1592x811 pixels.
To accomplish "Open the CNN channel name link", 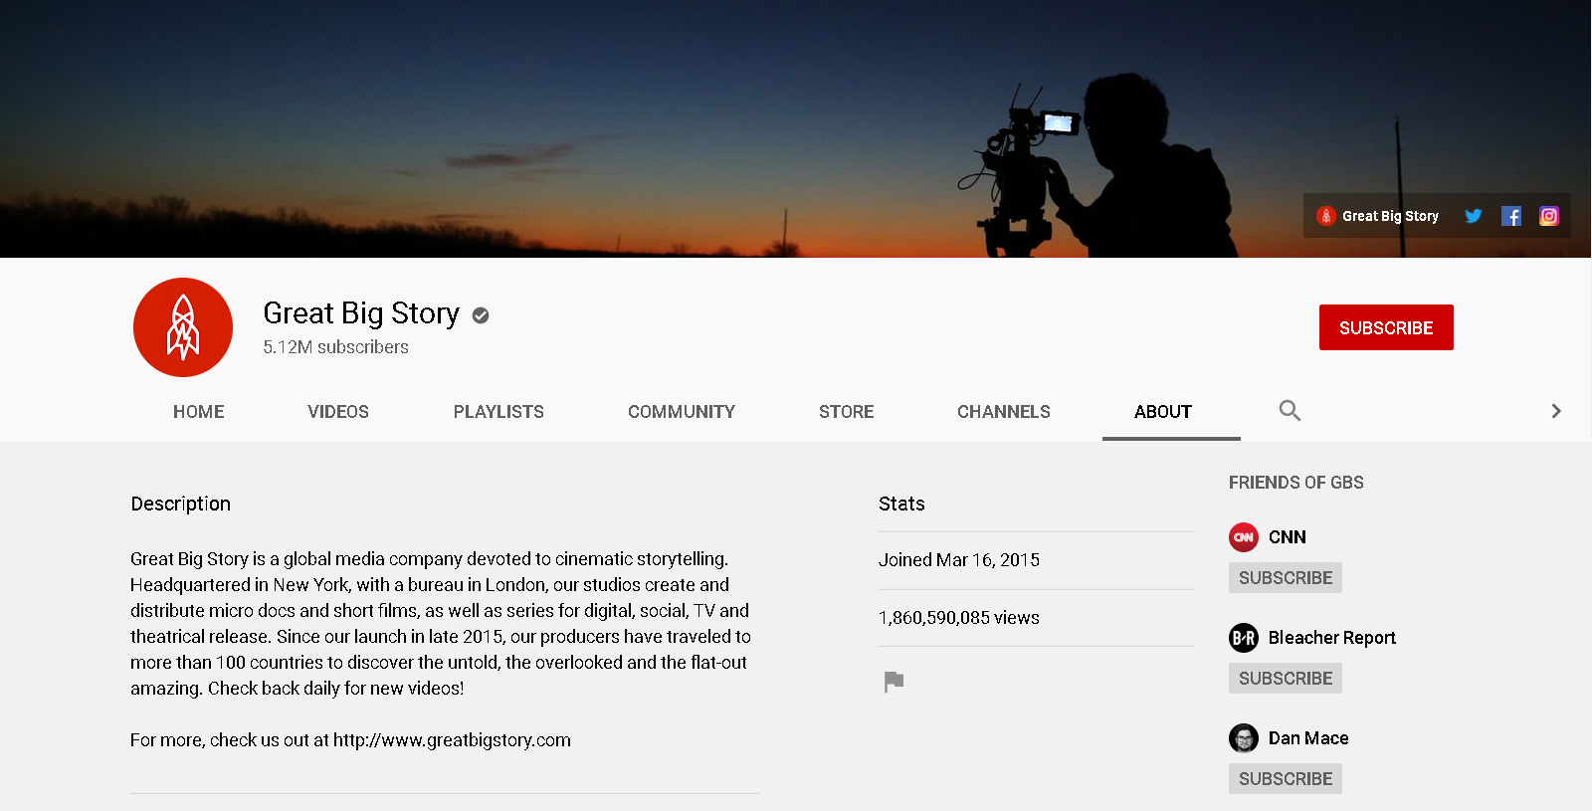I will pyautogui.click(x=1288, y=537).
